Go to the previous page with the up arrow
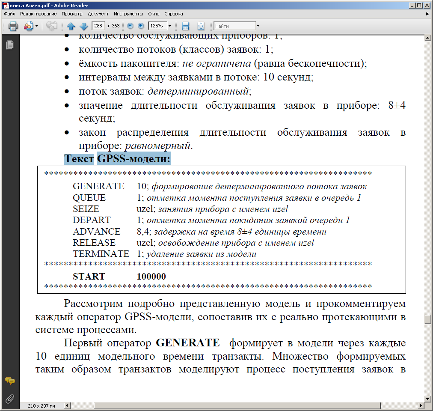 click(x=71, y=26)
